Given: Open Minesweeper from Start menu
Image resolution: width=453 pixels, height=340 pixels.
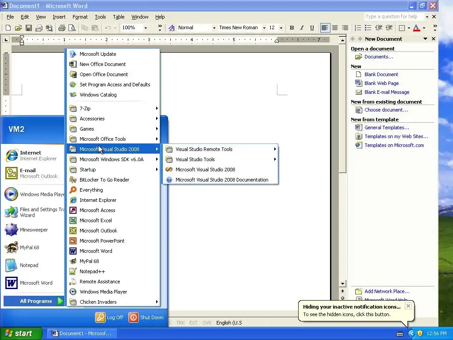Looking at the screenshot, I should [x=33, y=230].
